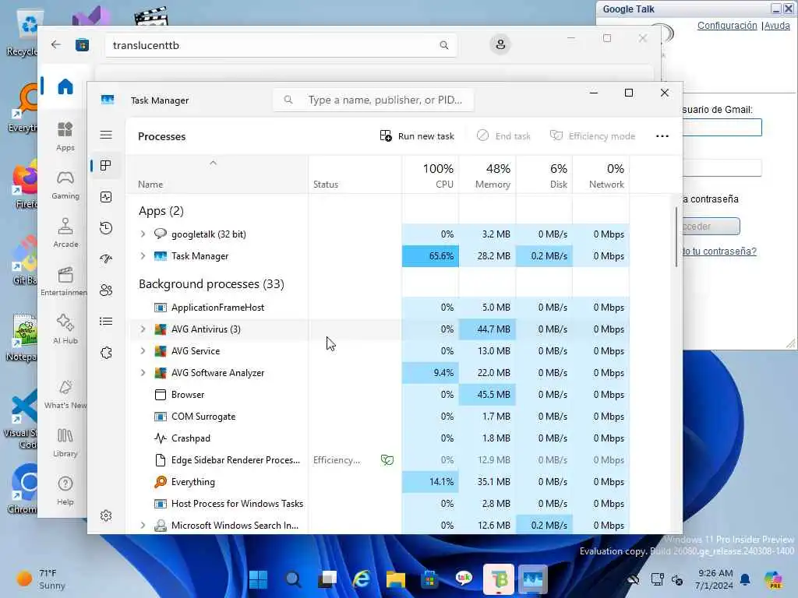This screenshot has width=798, height=598.
Task: Click Background processes (33) group header
Action: [x=211, y=283]
